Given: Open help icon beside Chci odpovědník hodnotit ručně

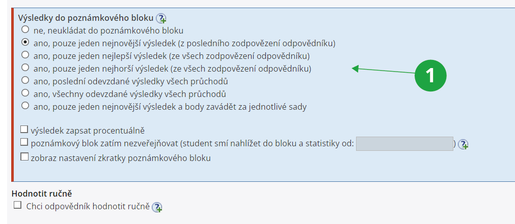Looking at the screenshot, I should coord(157,207).
